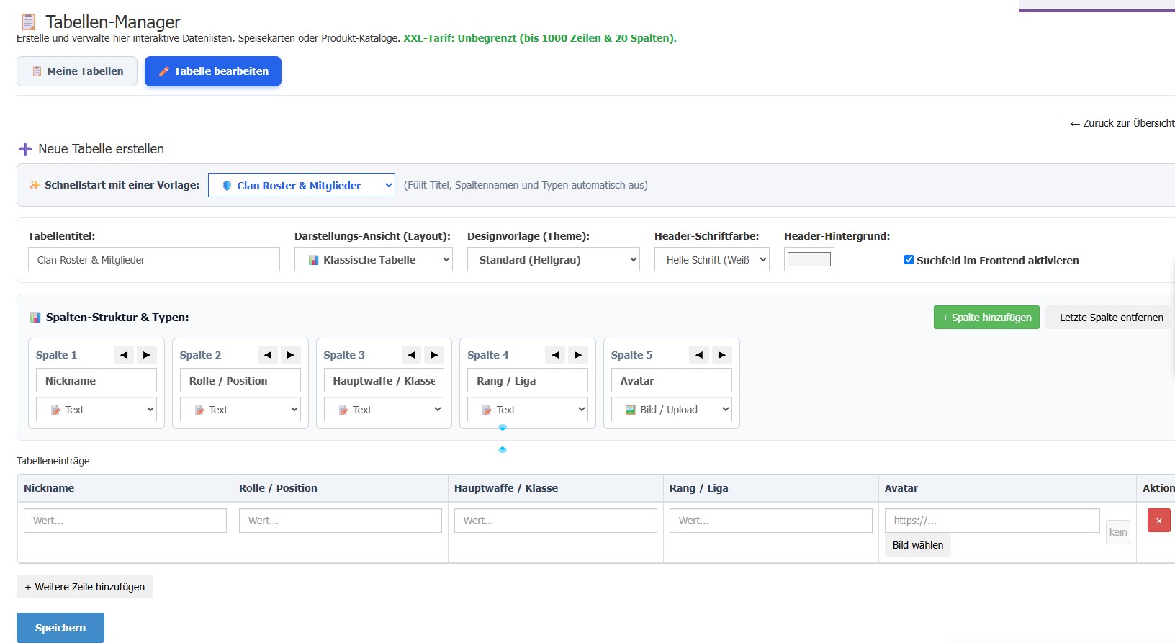Open the Darstellungs-Ansicht layout dropdown
Image resolution: width=1175 pixels, height=643 pixels.
[x=374, y=259]
